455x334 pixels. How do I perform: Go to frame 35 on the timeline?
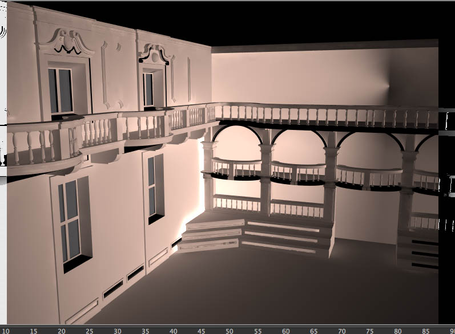point(146,331)
